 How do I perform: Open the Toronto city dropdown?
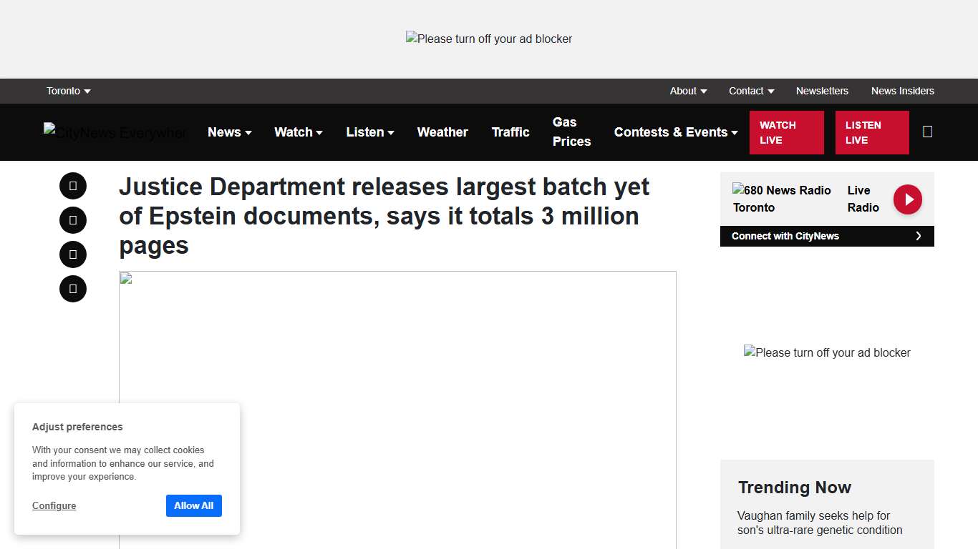point(68,91)
